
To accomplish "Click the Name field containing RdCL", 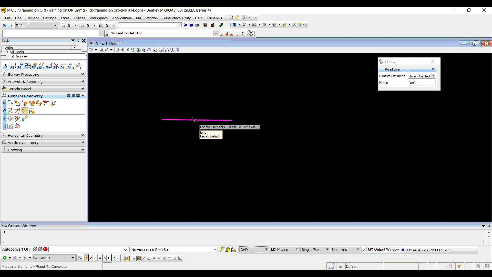I will tap(422, 83).
